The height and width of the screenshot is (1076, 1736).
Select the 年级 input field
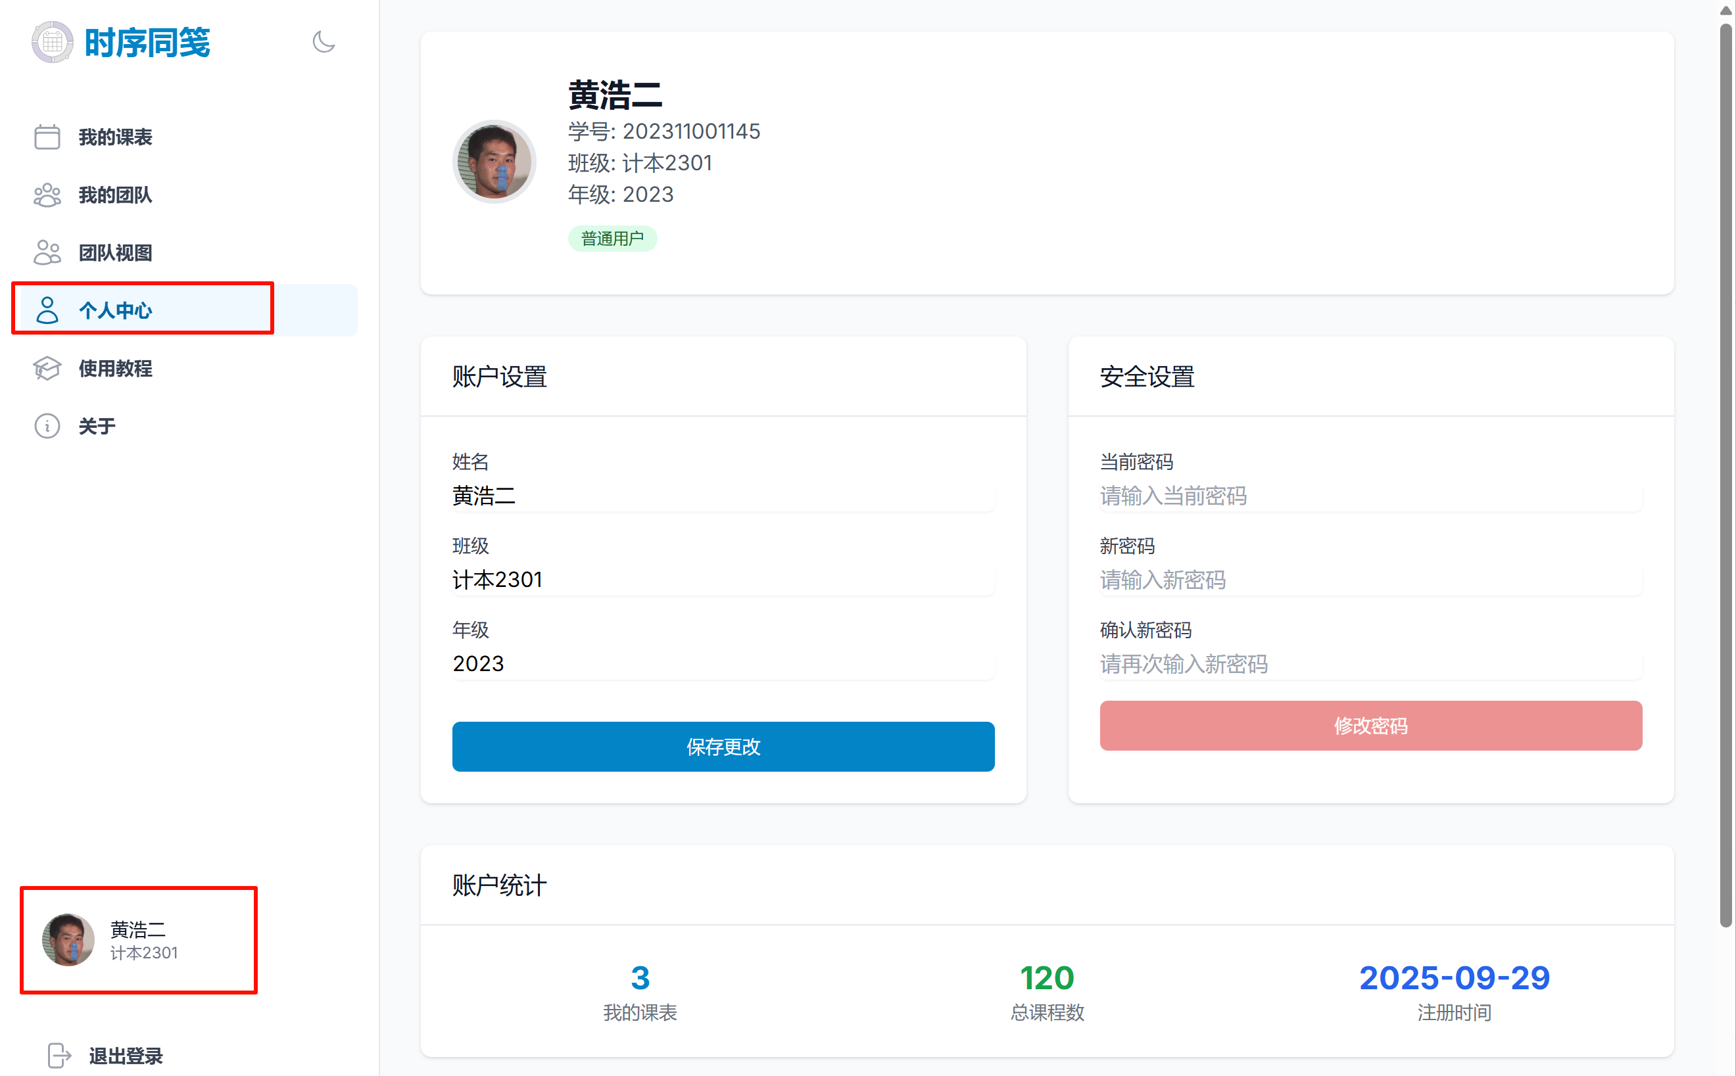[x=723, y=664]
